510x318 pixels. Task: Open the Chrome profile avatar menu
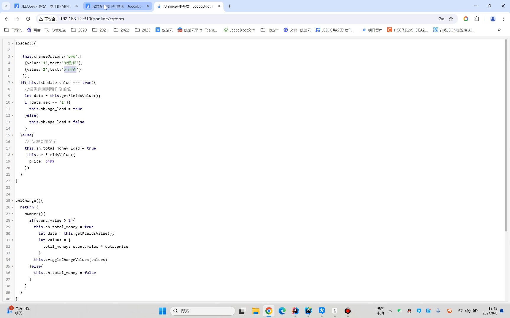click(493, 19)
